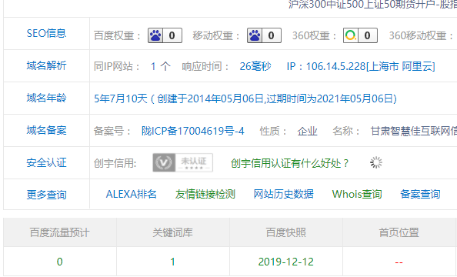Click Baidu snapshot date 2019-12-12
Image resolution: width=457 pixels, height=277 pixels.
(286, 262)
